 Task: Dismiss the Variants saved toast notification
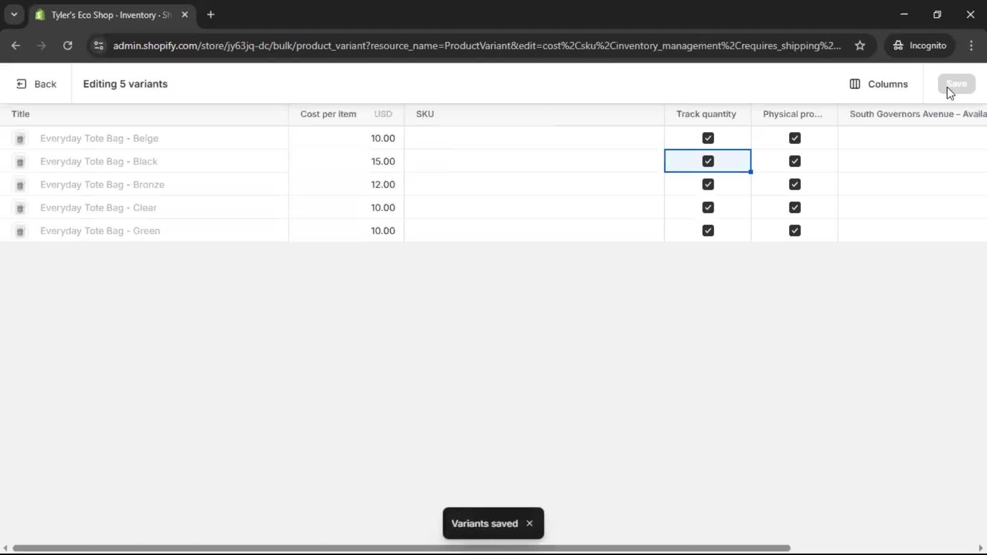pyautogui.click(x=530, y=523)
